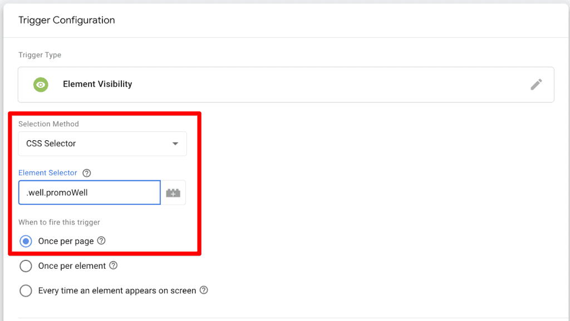Click the help icon beside Once per element

[x=114, y=266]
